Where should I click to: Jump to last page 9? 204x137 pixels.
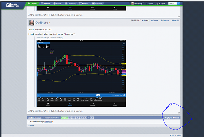click(92, 118)
